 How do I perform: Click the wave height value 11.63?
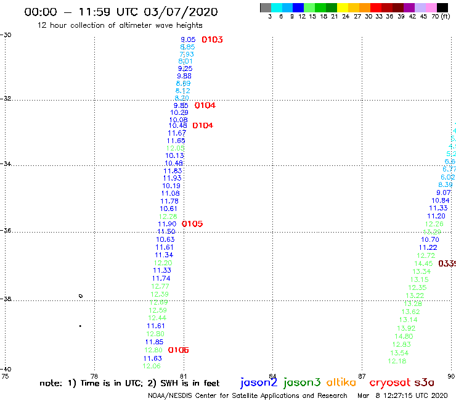[152, 358]
